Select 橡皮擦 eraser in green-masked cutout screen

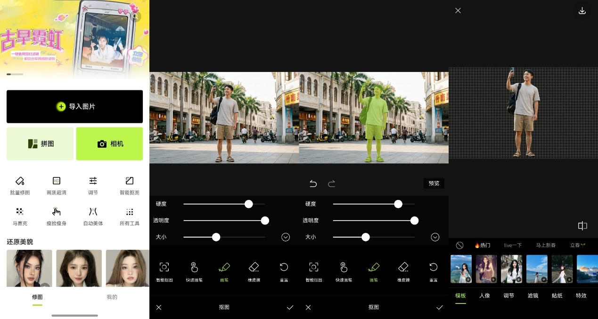[x=403, y=272]
